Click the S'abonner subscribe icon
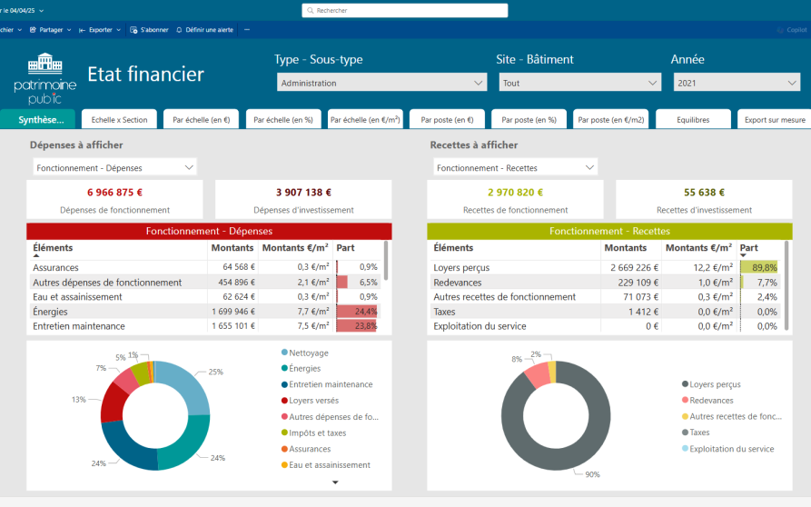Viewport: 811px width, 507px height. tap(134, 30)
